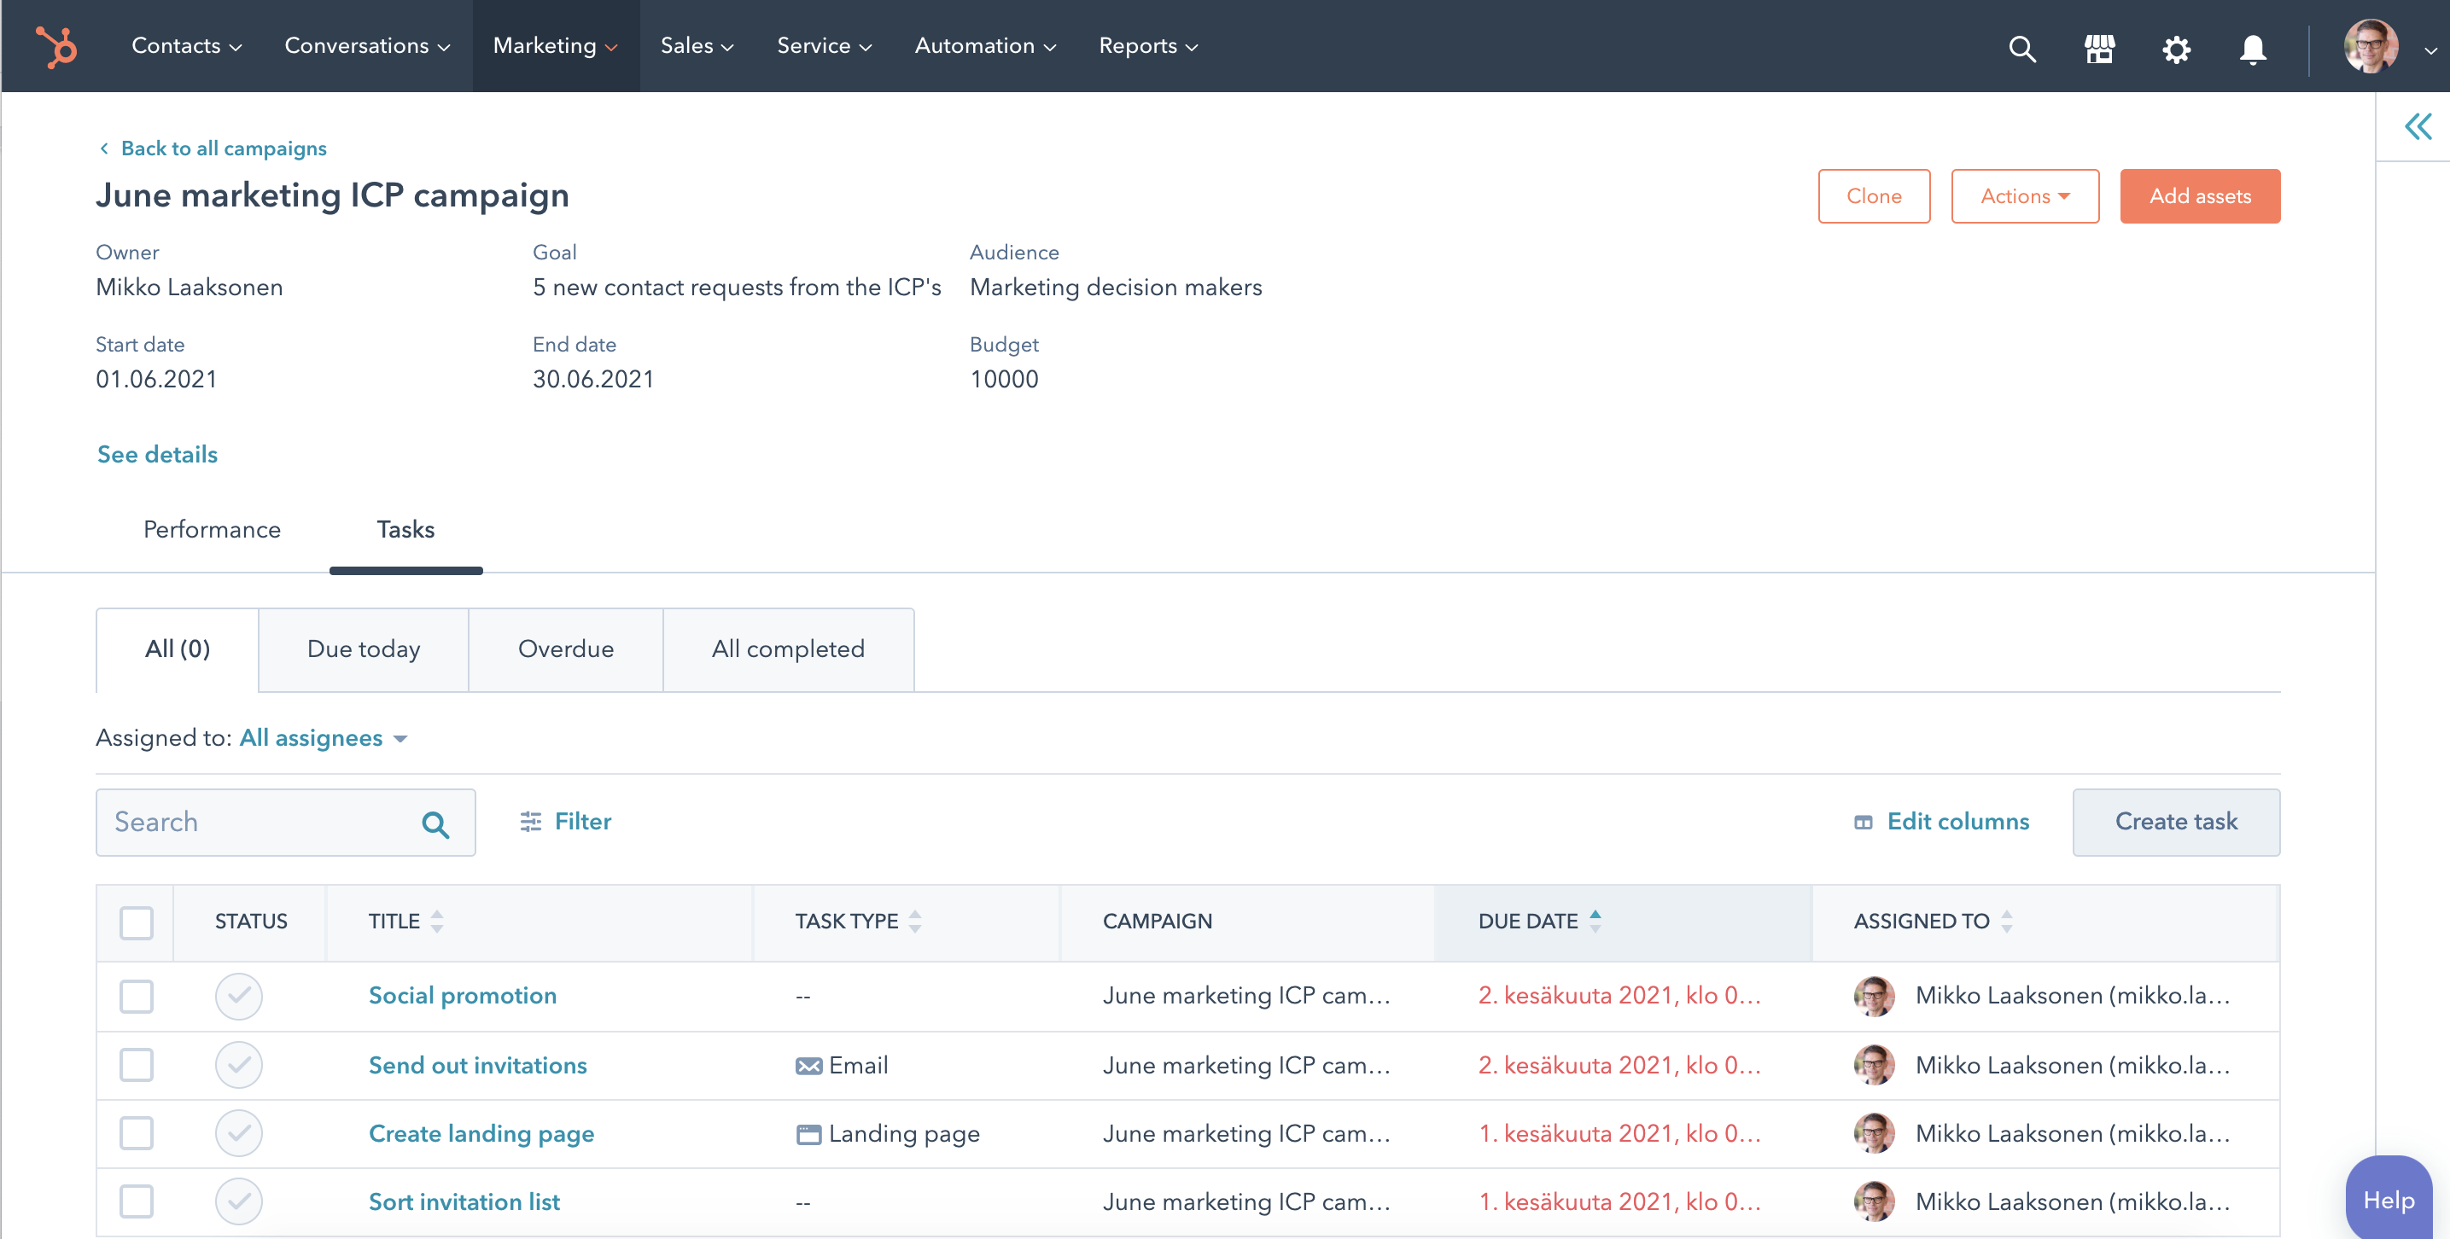Switch to the Performance tab
This screenshot has height=1239, width=2450.
point(211,530)
